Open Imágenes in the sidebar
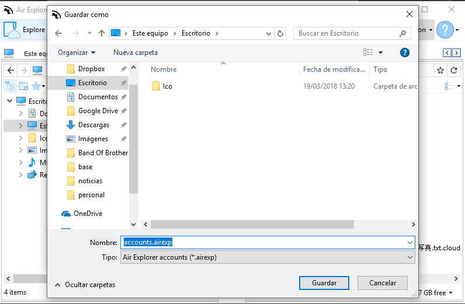Viewport: 465px width, 304px height. coord(93,139)
